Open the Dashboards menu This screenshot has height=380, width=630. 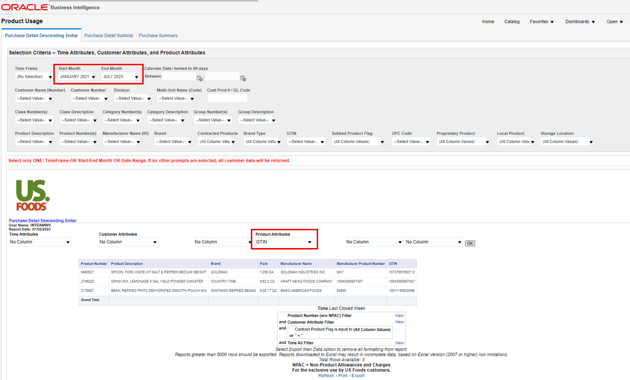click(580, 21)
